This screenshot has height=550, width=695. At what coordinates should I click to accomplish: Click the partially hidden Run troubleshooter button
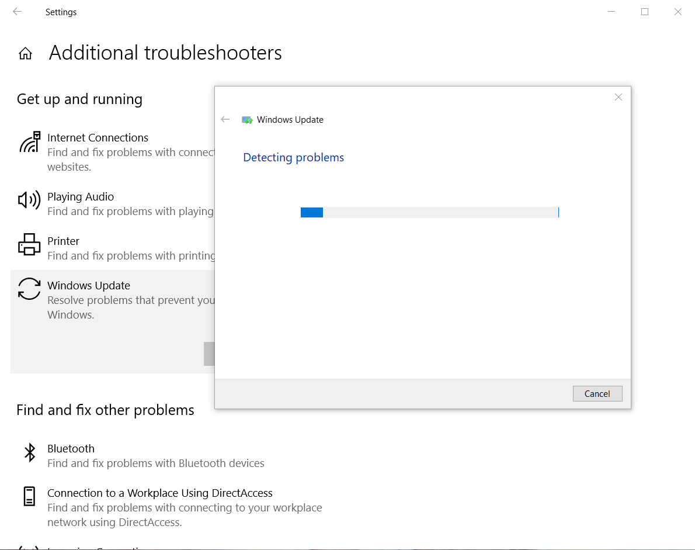coord(209,354)
